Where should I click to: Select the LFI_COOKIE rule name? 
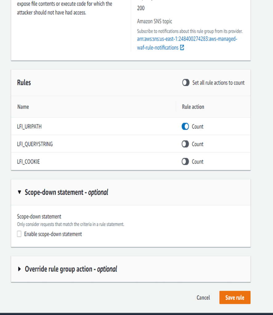tap(28, 162)
